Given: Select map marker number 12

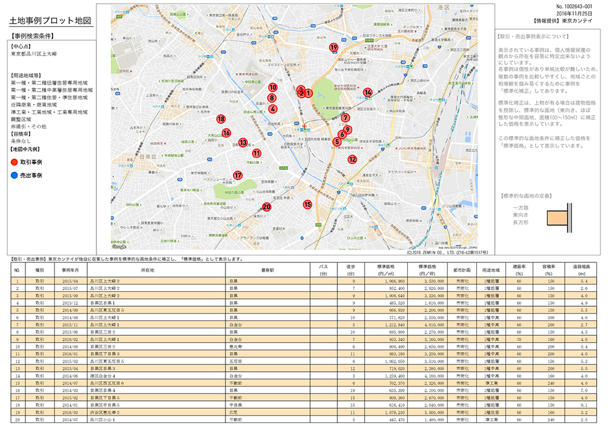Looking at the screenshot, I should coord(352,159).
